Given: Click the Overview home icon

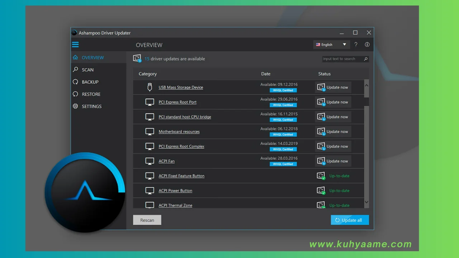Looking at the screenshot, I should coord(75,57).
